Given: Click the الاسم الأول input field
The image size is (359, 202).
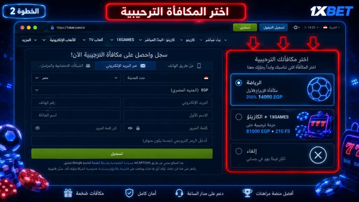Looking at the screenshot, I should click(168, 115).
